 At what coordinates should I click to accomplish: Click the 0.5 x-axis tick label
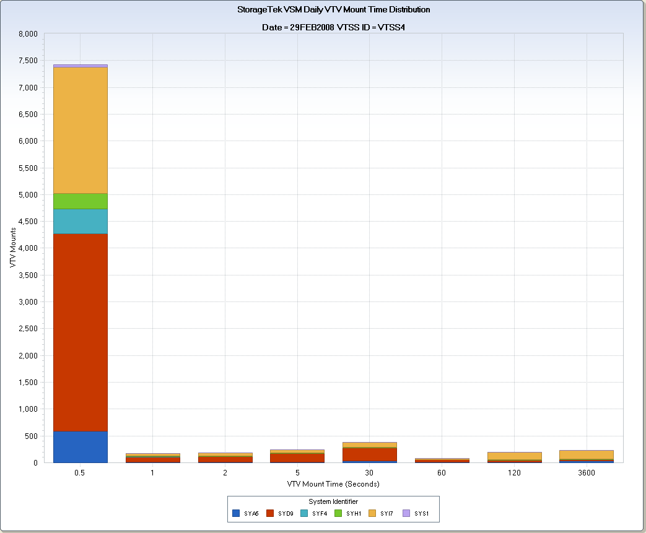coord(80,473)
